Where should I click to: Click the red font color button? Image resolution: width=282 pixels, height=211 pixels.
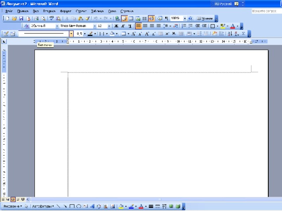(x=233, y=26)
